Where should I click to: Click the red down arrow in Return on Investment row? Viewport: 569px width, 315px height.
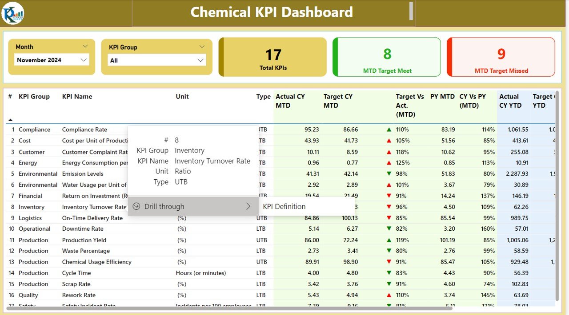tap(389, 196)
